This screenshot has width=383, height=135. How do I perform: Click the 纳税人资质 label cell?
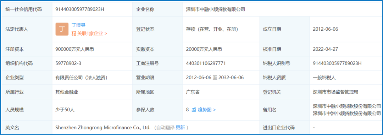coord(284,78)
